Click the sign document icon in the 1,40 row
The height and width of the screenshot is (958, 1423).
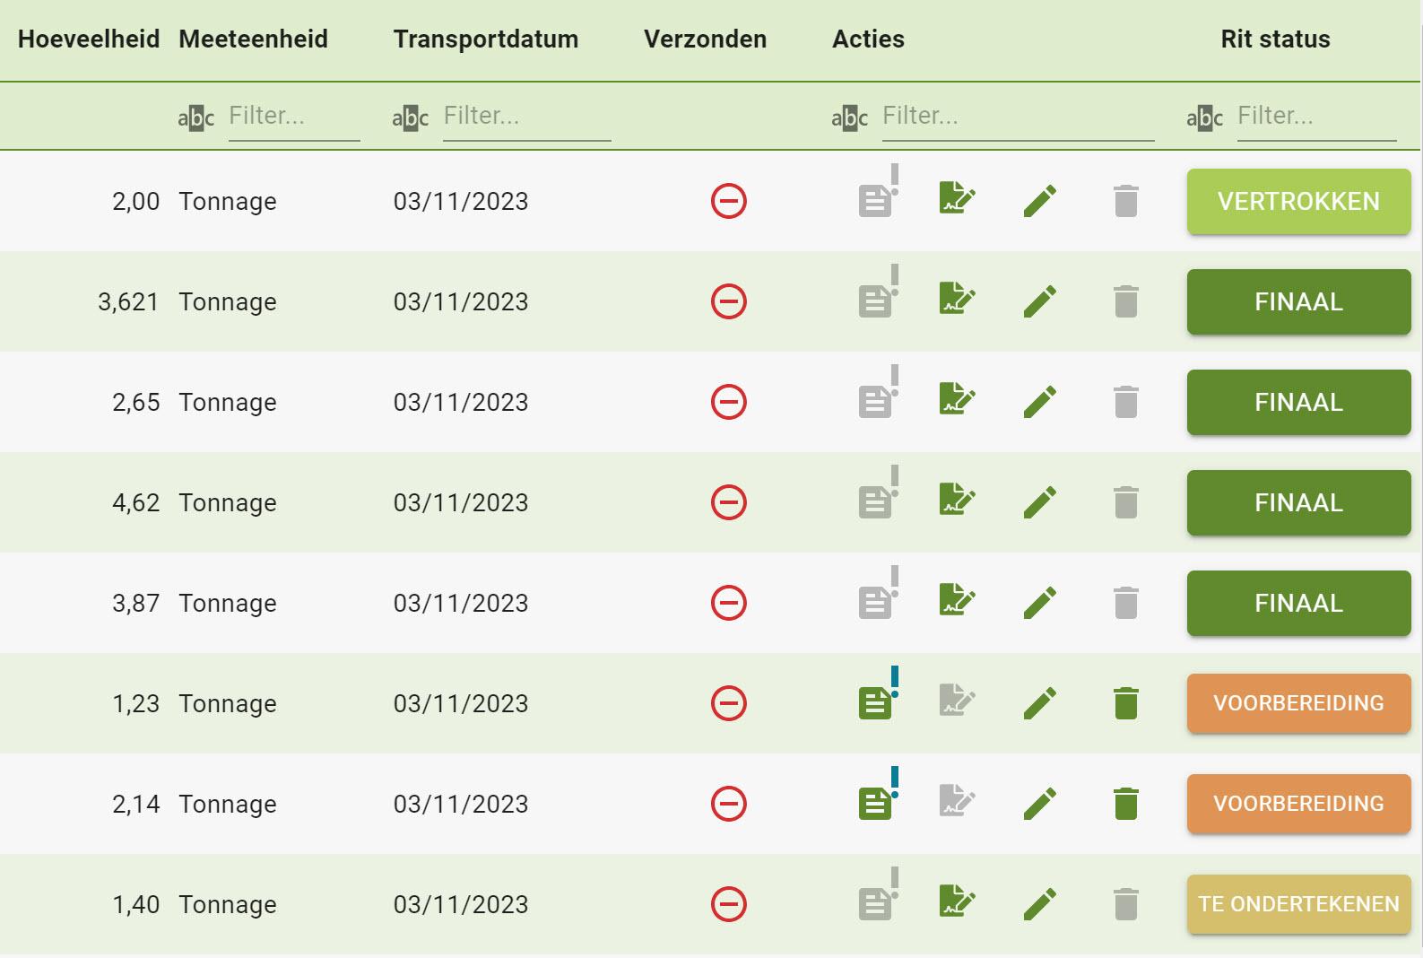tap(957, 901)
